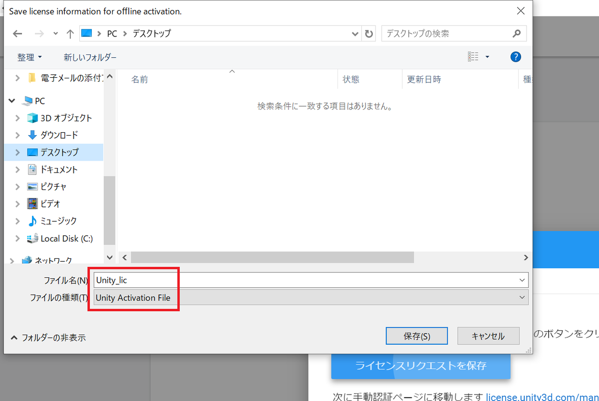Go up one folder level
599x401 pixels.
tap(70, 33)
